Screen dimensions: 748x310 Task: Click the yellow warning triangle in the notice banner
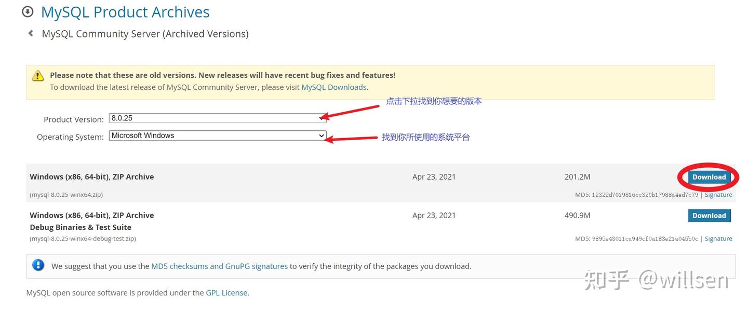point(37,75)
